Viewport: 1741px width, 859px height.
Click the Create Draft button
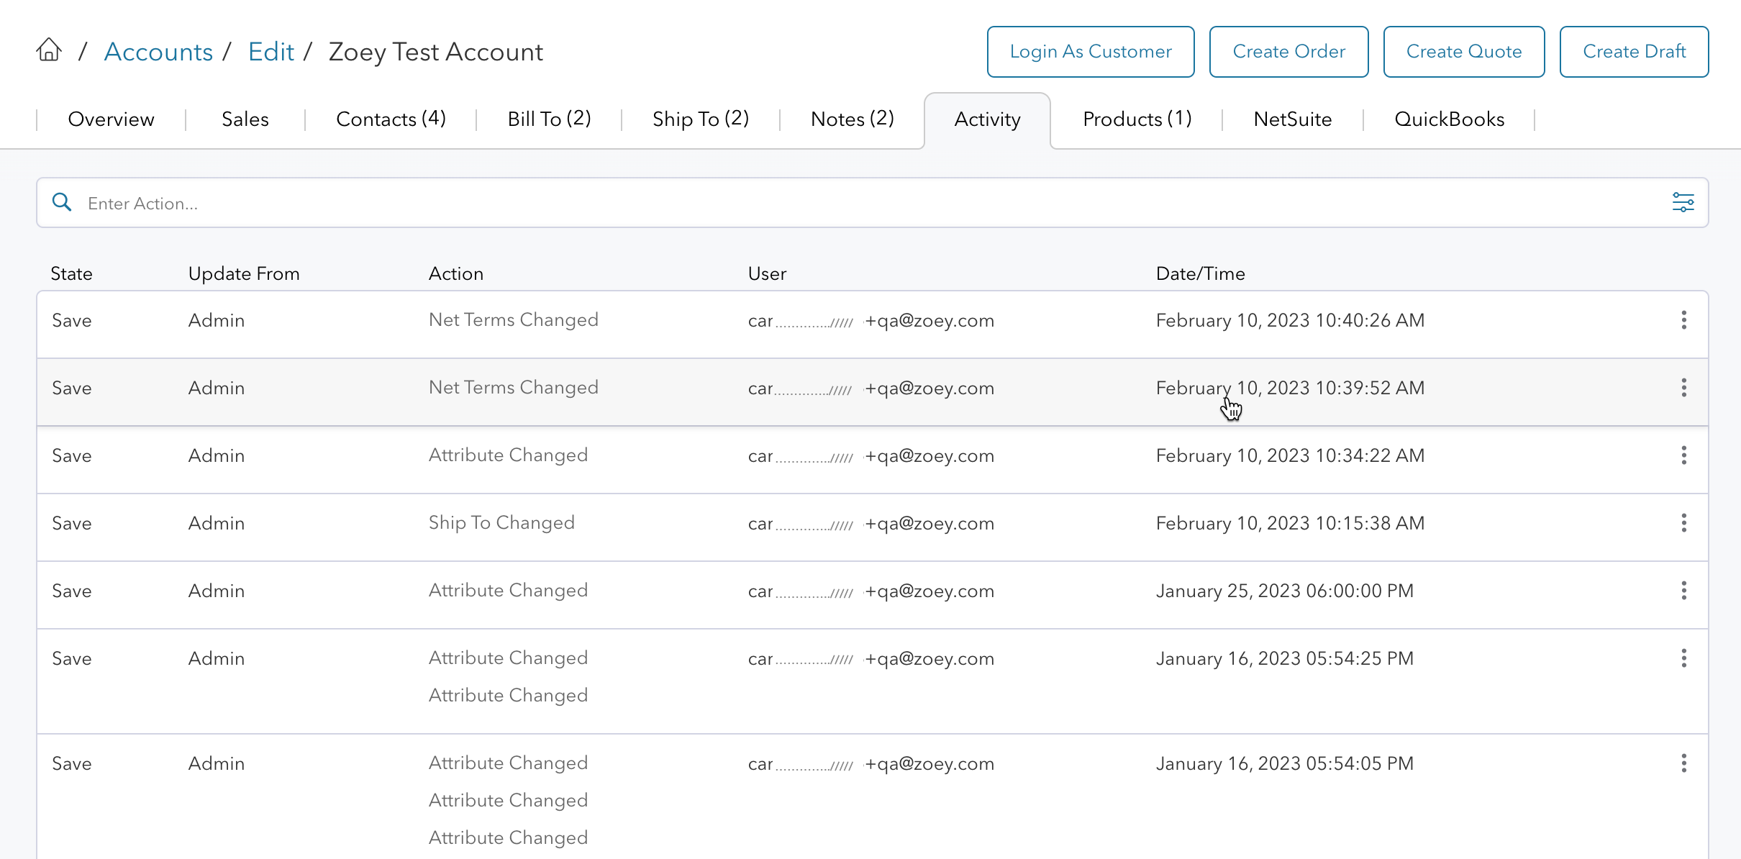[1634, 52]
